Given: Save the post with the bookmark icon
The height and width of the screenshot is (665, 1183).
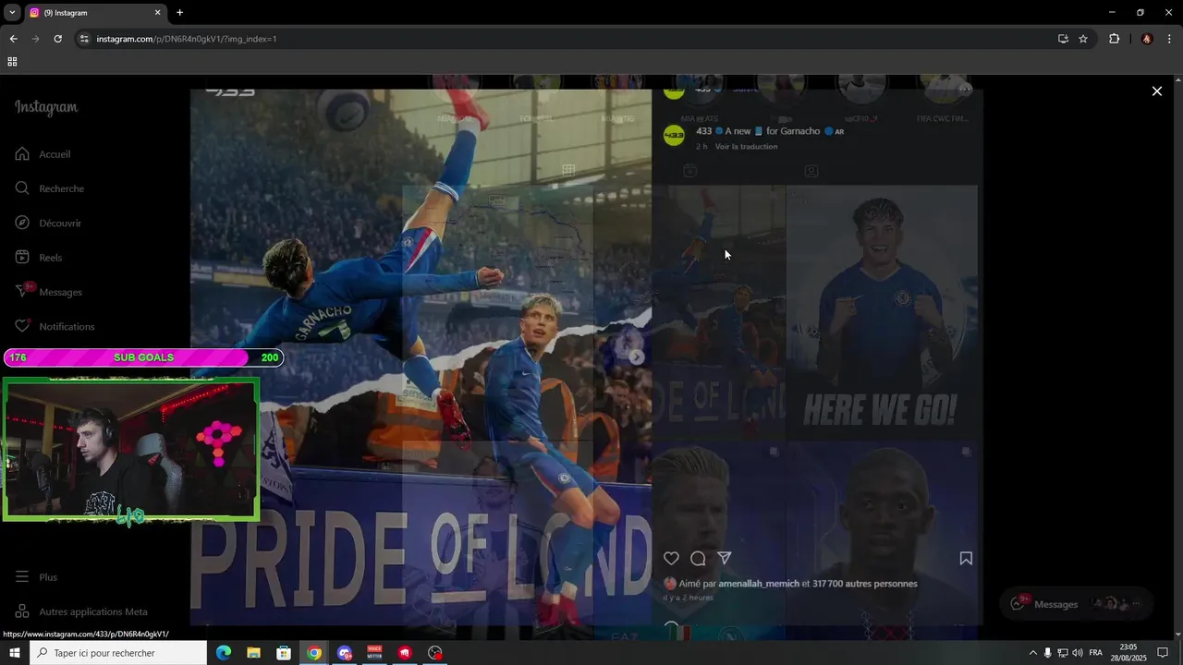Looking at the screenshot, I should 966,559.
